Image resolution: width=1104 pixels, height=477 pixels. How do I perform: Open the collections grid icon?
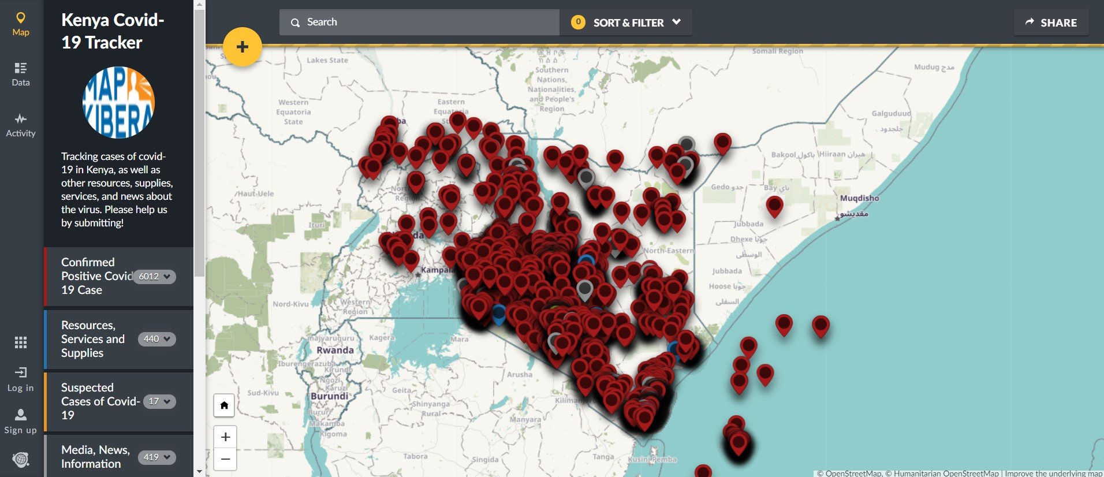coord(21,342)
